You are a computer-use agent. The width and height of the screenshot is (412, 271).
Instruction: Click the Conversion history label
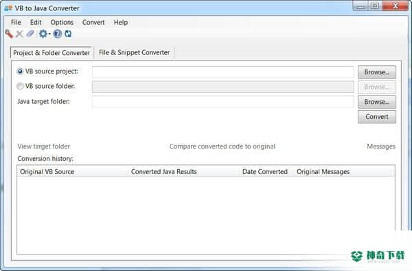[x=45, y=159]
